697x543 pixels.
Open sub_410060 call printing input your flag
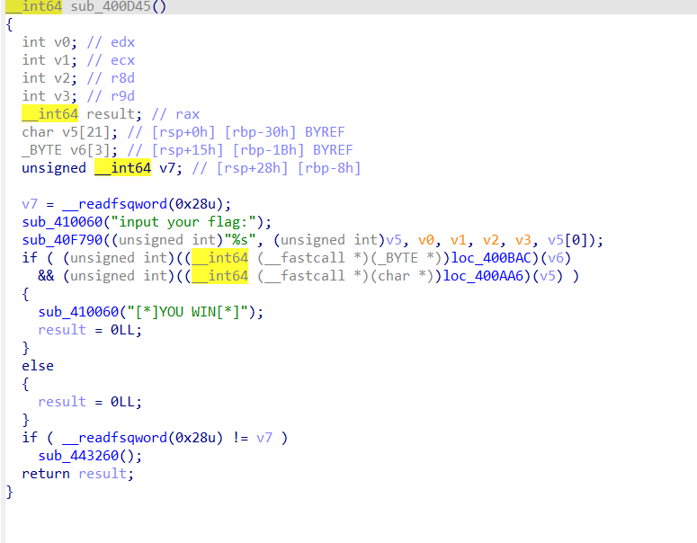click(x=62, y=222)
